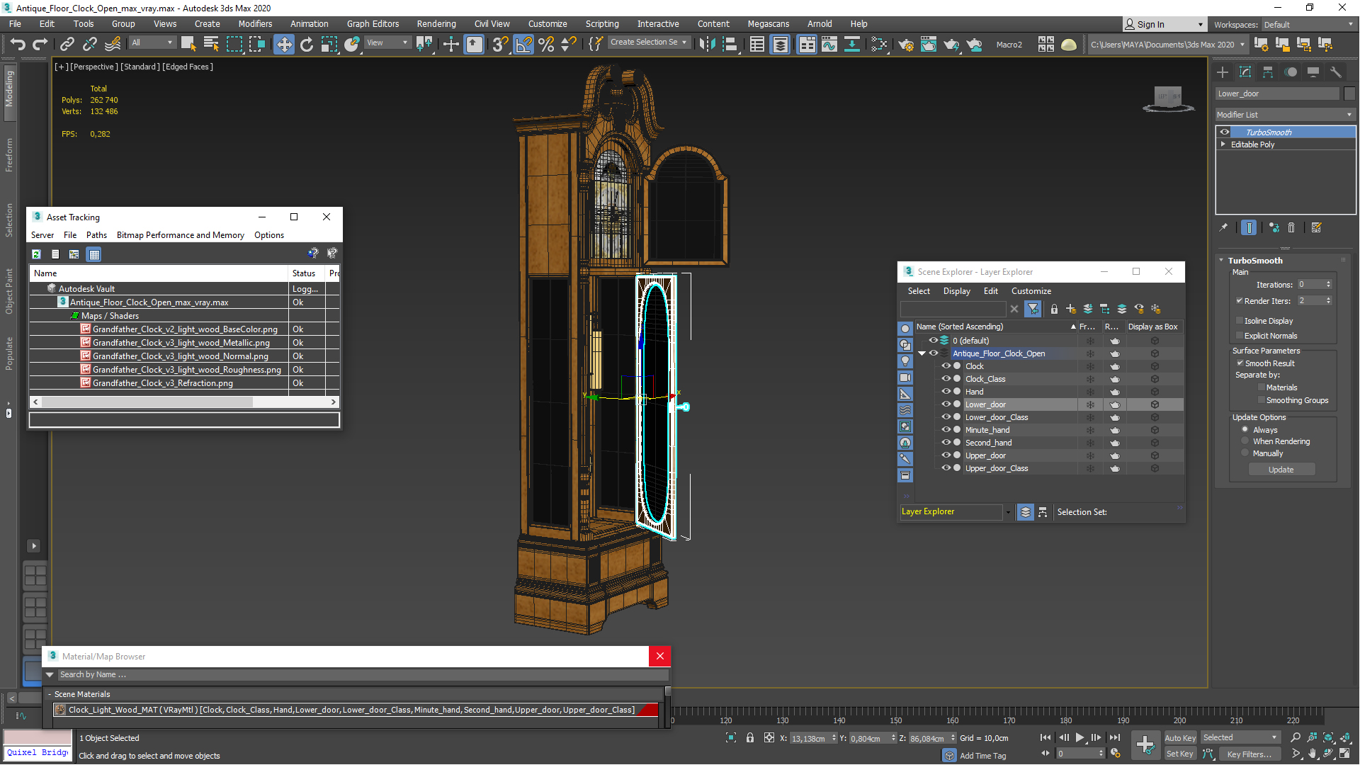Switch Asset Tracking to table view

click(94, 254)
